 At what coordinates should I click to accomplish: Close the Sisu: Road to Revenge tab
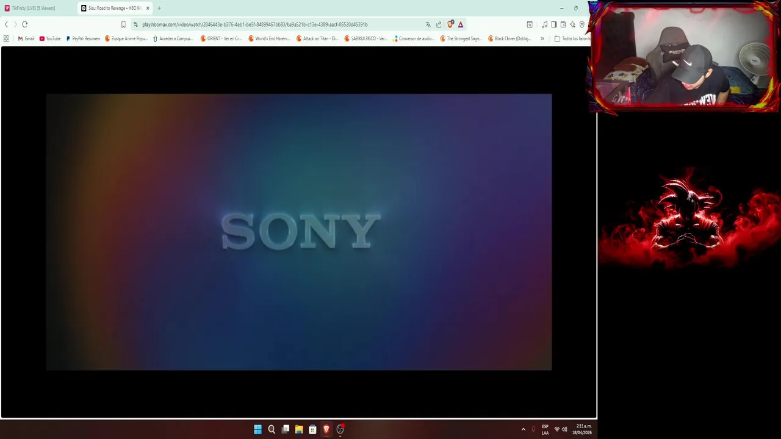click(x=148, y=8)
